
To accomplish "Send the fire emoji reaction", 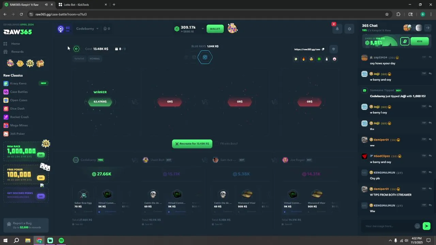I will tap(303, 59).
